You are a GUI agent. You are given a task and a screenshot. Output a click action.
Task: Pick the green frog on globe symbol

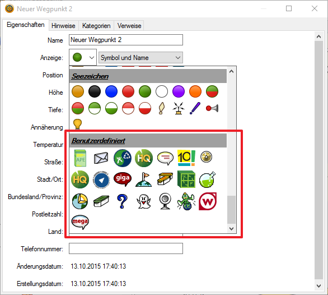[x=186, y=201]
